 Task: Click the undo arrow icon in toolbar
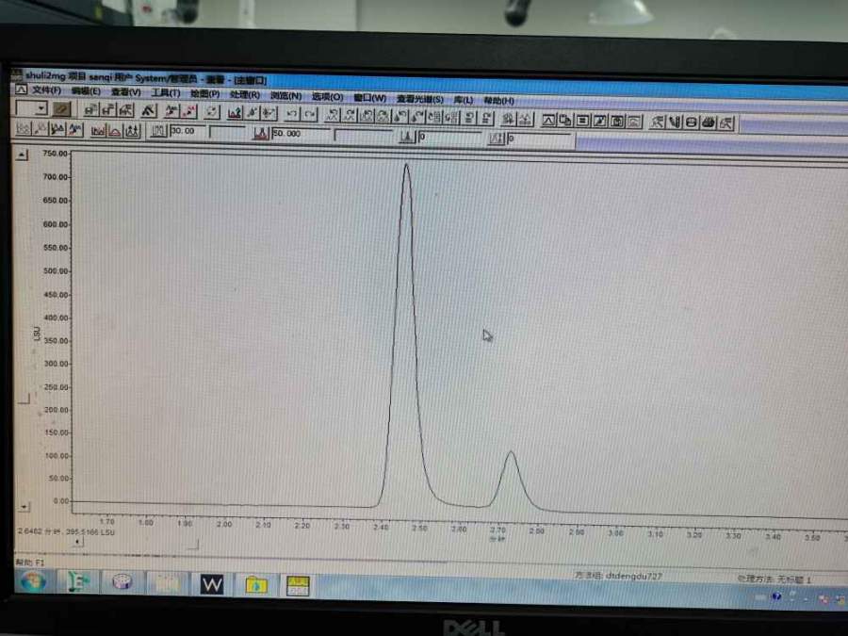pos(292,114)
